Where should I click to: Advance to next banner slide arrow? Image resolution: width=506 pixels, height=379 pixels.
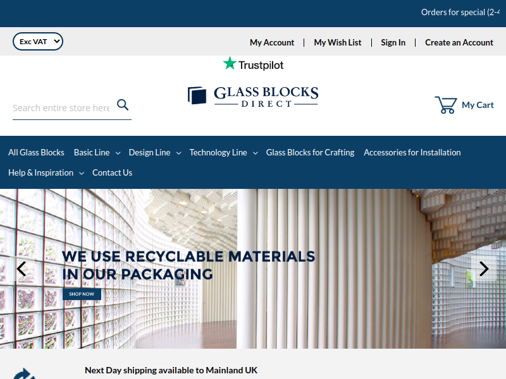point(484,269)
